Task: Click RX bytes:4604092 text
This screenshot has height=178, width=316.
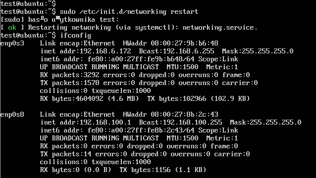Action: point(71,99)
